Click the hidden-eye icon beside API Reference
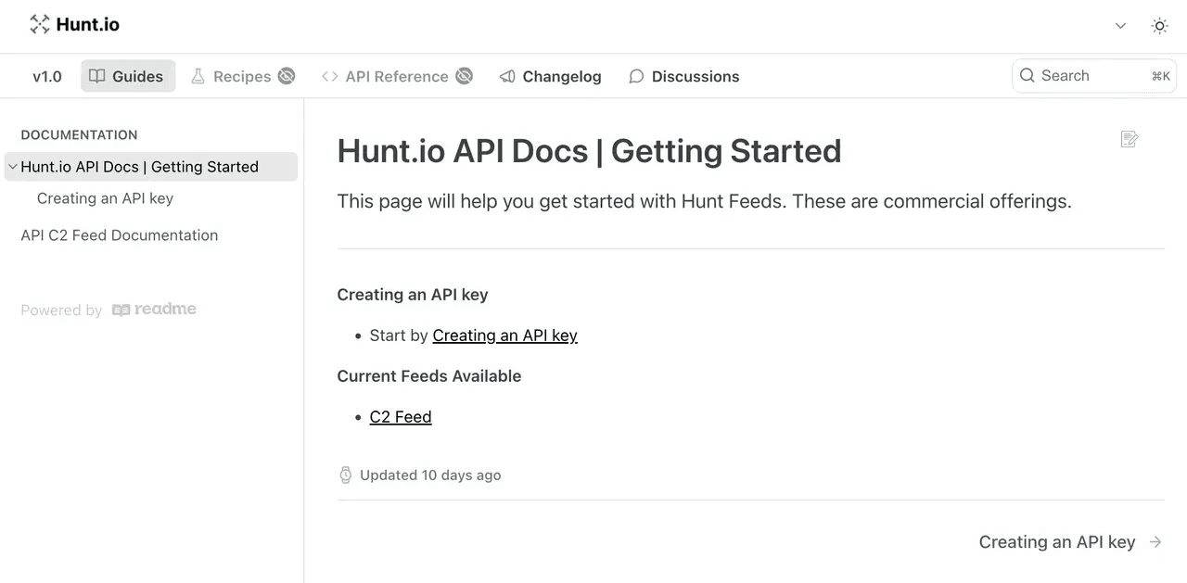Screen dimensions: 1187x583 click(464, 76)
